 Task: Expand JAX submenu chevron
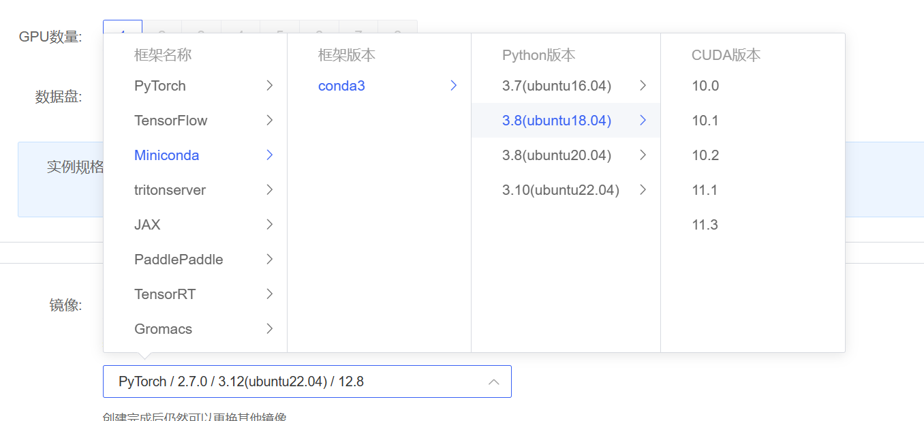(270, 225)
